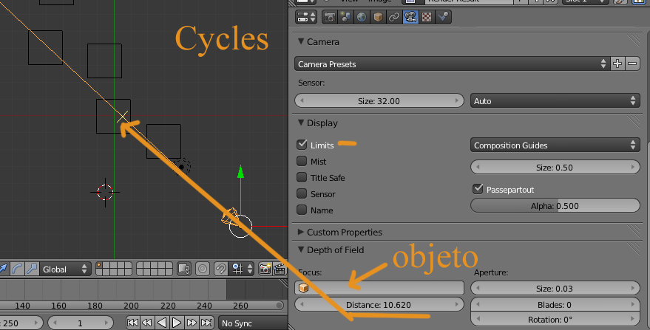This screenshot has height=330, width=650.
Task: Open the Global orientation dropdown
Action: click(x=65, y=269)
